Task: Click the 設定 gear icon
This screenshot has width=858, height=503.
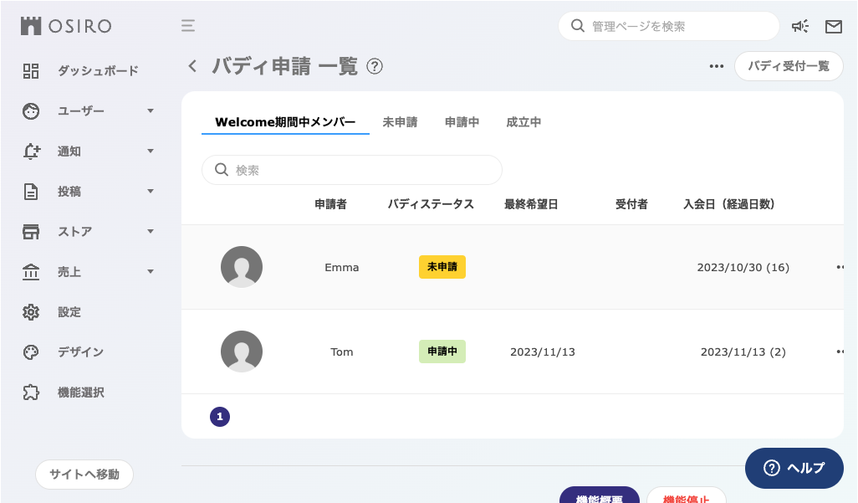Action: tap(31, 312)
